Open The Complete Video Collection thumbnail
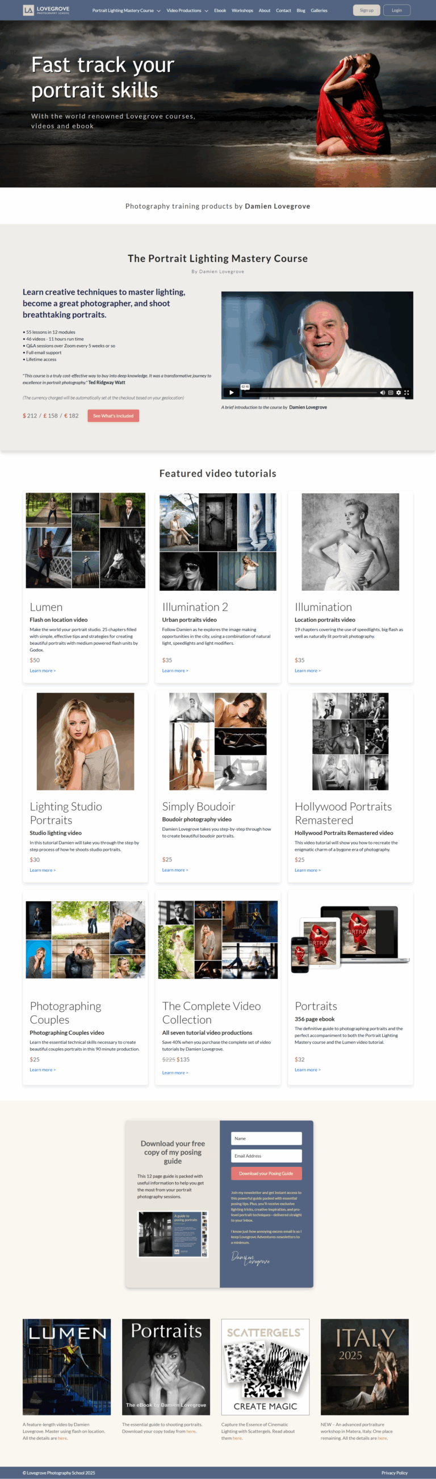436x1479 pixels. (x=217, y=939)
